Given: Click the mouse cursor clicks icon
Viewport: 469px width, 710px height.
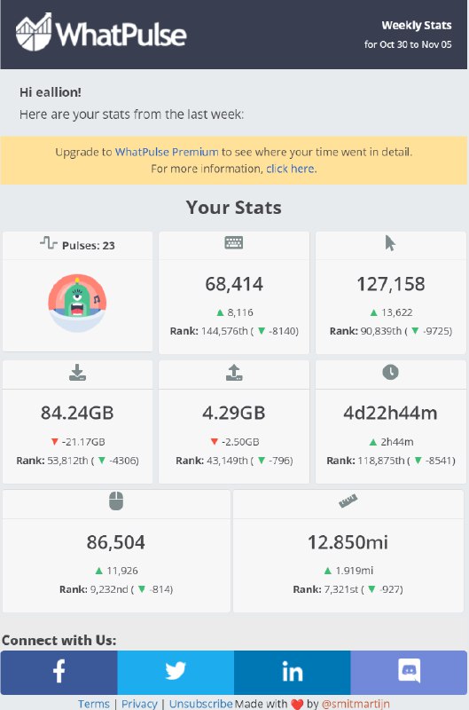Looking at the screenshot, I should pyautogui.click(x=390, y=243).
